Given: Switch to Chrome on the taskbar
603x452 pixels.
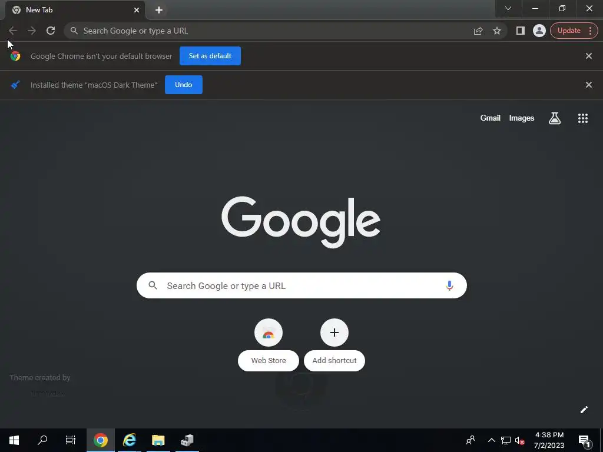Looking at the screenshot, I should (100, 440).
